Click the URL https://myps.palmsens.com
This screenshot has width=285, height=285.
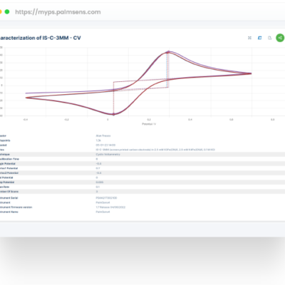58,12
